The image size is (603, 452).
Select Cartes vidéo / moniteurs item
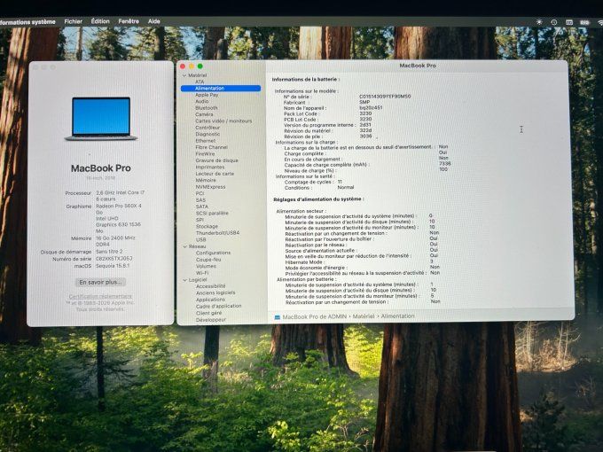(223, 121)
